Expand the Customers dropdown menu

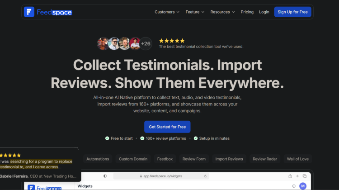tap(167, 12)
